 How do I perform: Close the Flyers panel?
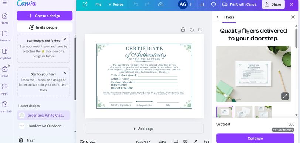293,17
